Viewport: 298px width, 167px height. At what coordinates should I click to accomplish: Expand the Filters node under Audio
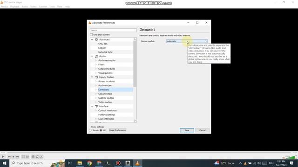[96, 64]
